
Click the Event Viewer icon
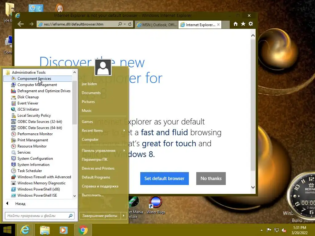click(14, 103)
